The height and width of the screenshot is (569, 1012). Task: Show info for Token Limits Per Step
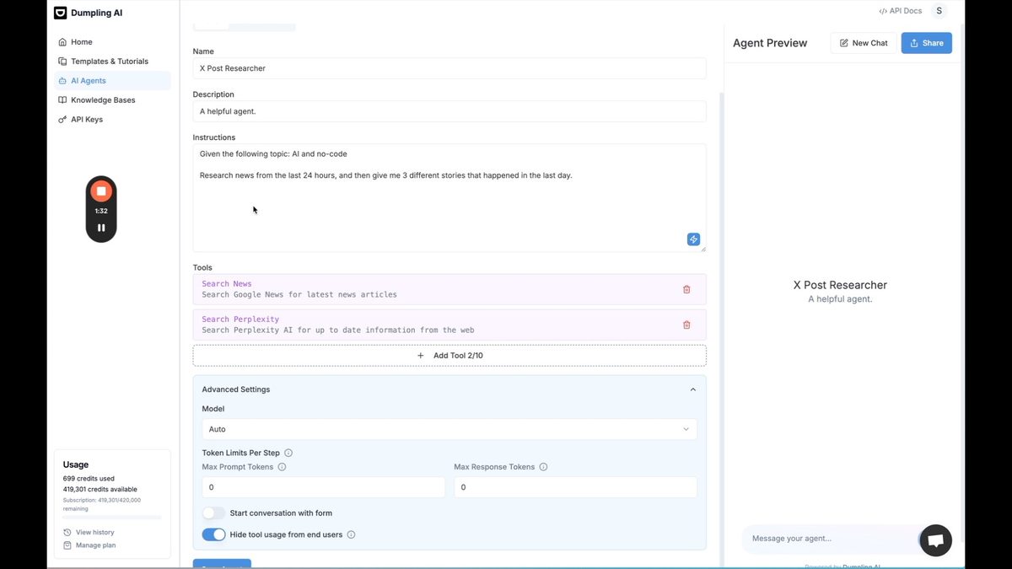tap(288, 454)
